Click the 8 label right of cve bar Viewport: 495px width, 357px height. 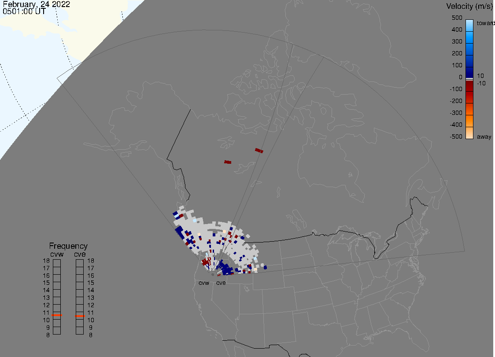point(91,335)
